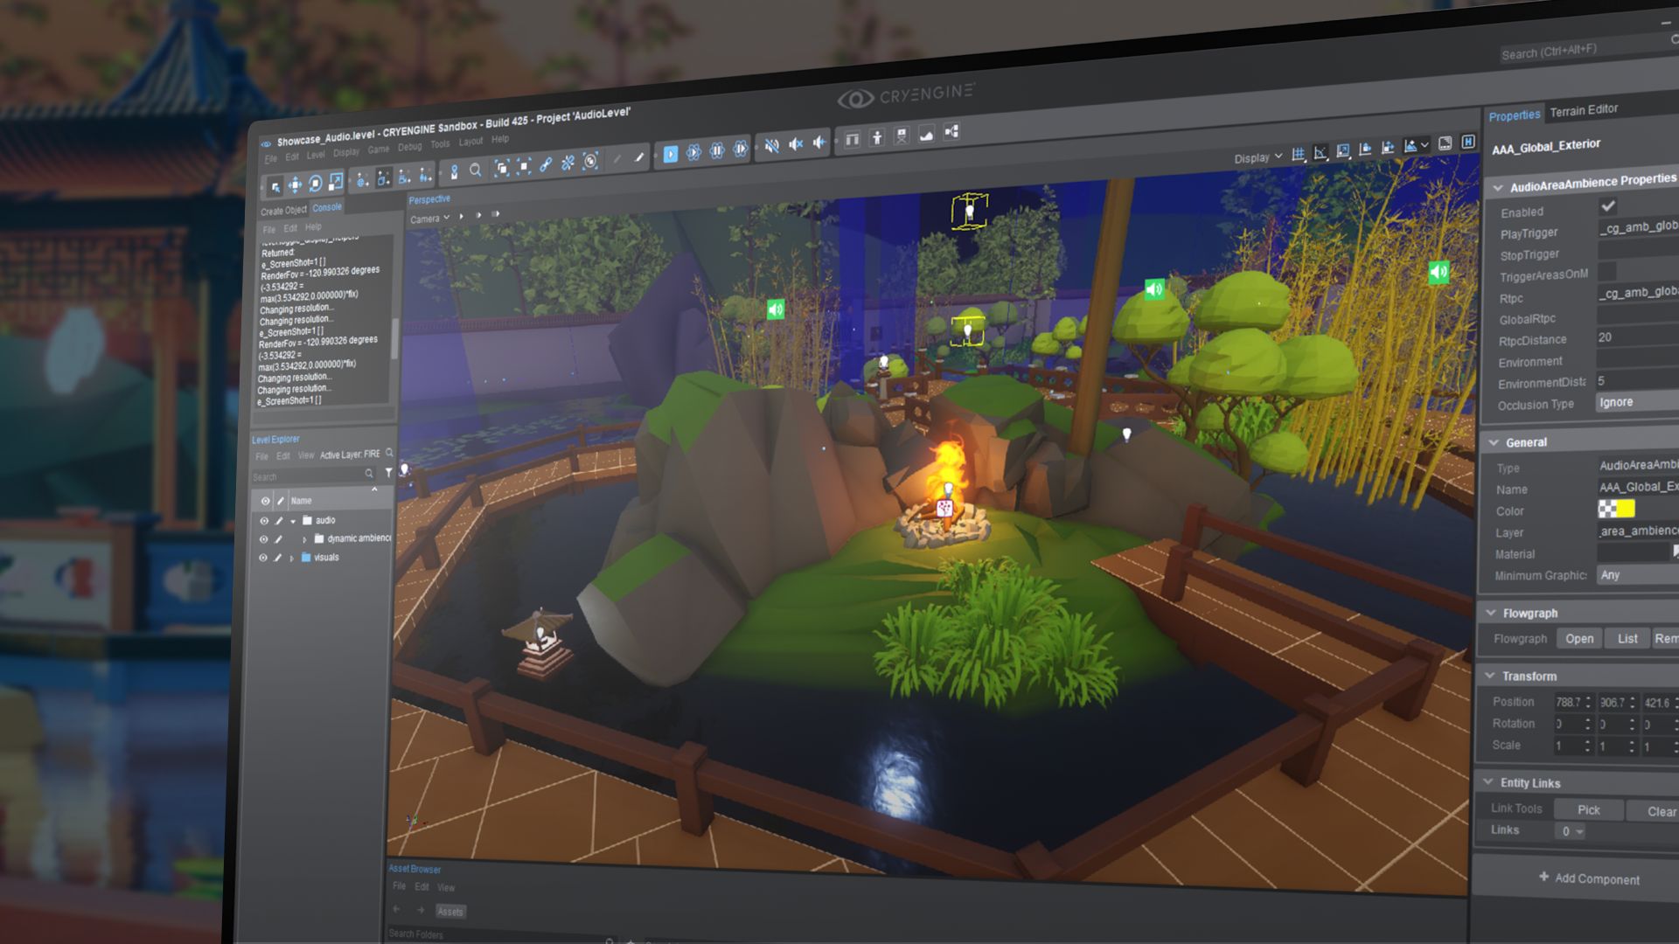1679x944 pixels.
Task: Click the magnifier search icon in main toolbar
Action: [475, 170]
